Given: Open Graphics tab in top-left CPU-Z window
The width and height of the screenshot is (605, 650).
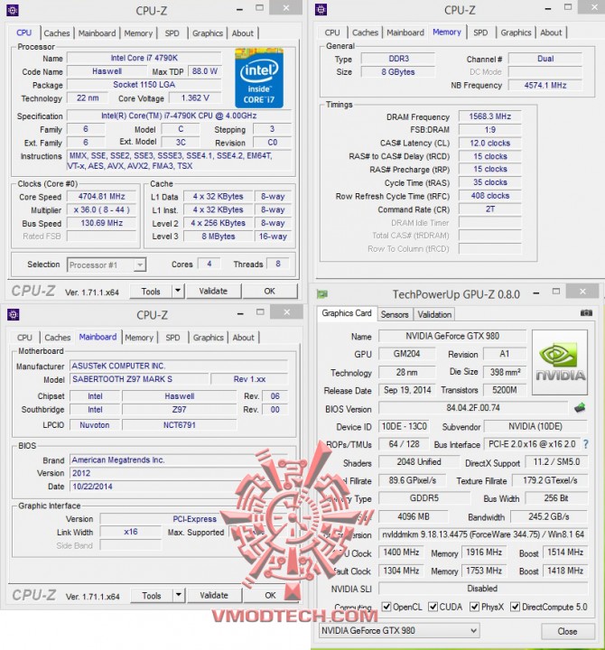Looking at the screenshot, I should click(x=208, y=33).
